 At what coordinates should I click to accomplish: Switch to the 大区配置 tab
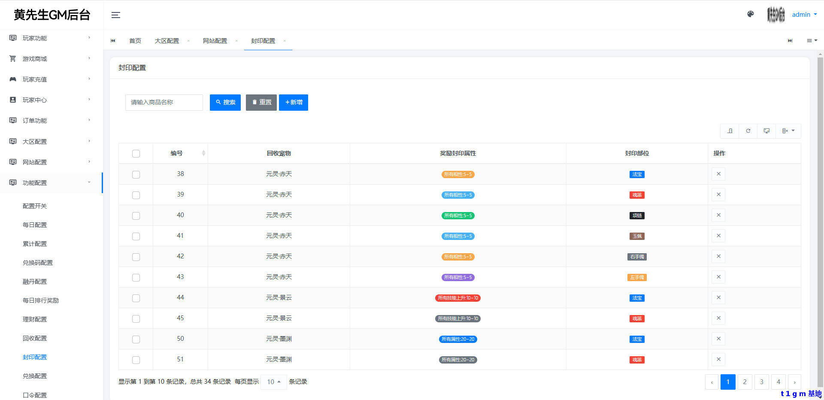167,41
